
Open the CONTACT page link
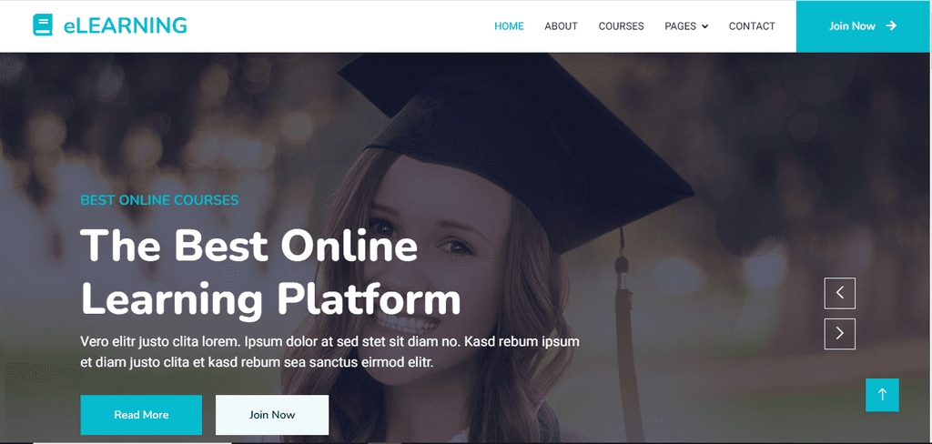pyautogui.click(x=752, y=26)
